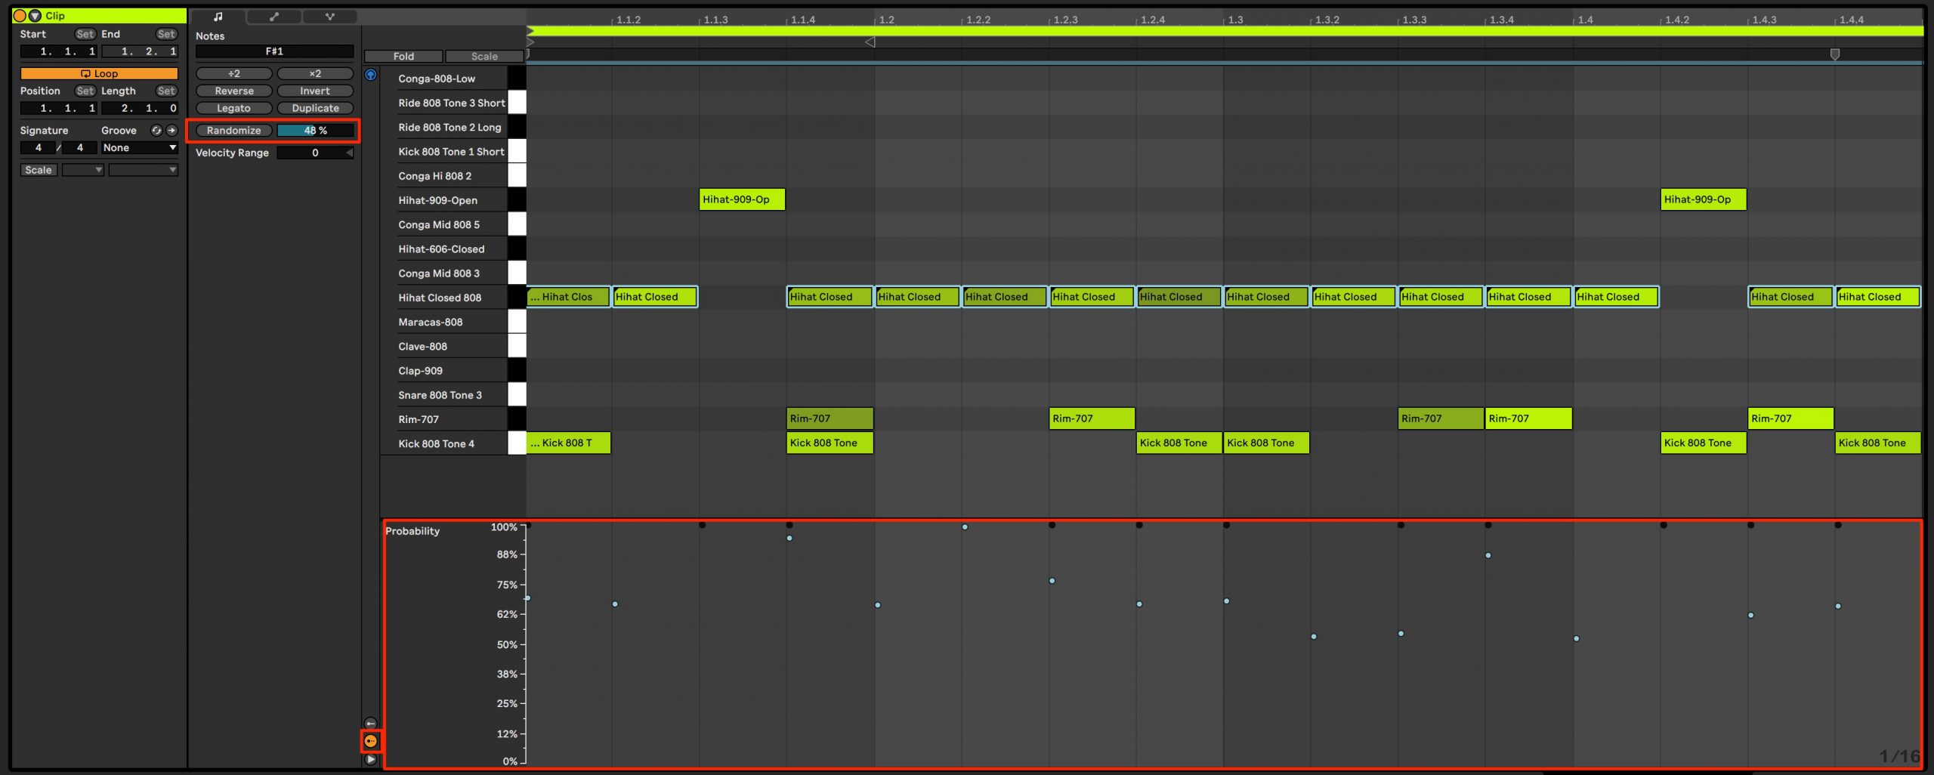This screenshot has height=775, width=1934.
Task: Select the Kick 808 Tone 1 Short row
Action: click(452, 151)
